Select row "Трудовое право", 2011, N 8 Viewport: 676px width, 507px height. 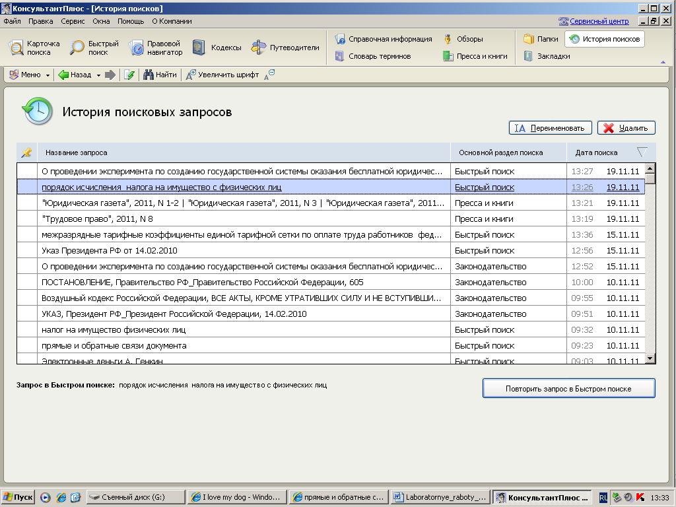click(331, 219)
